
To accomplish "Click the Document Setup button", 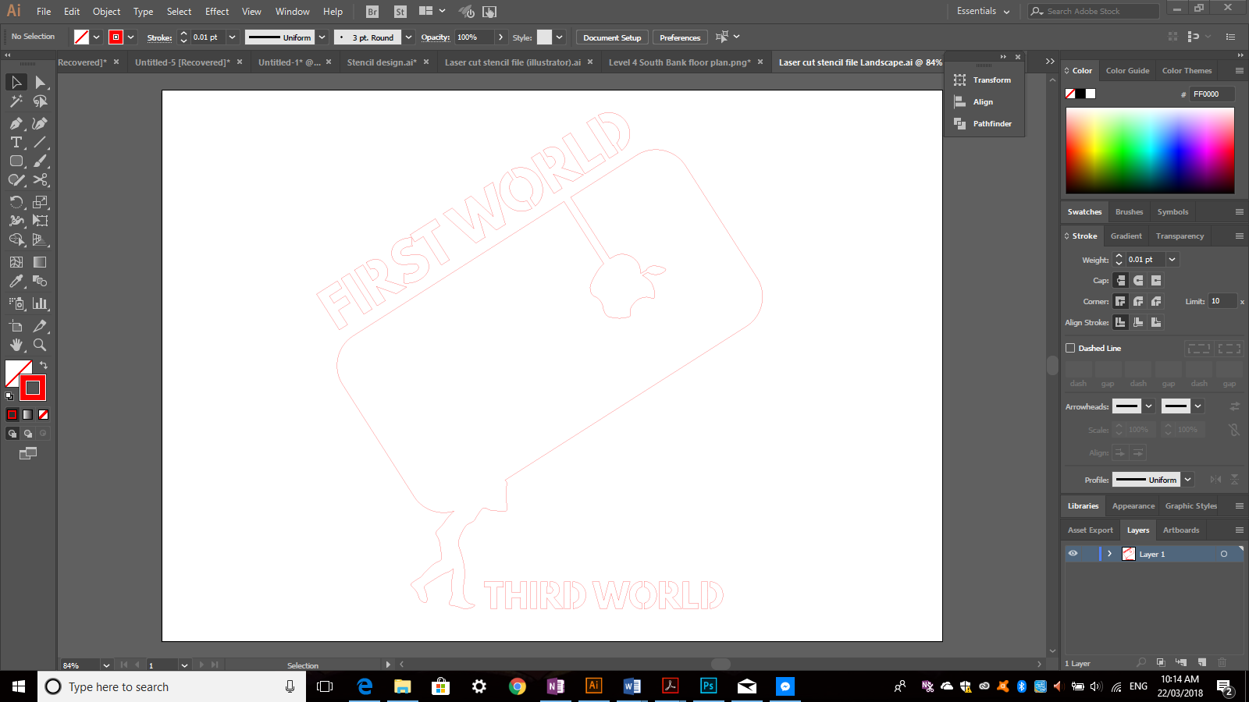I will coord(612,37).
